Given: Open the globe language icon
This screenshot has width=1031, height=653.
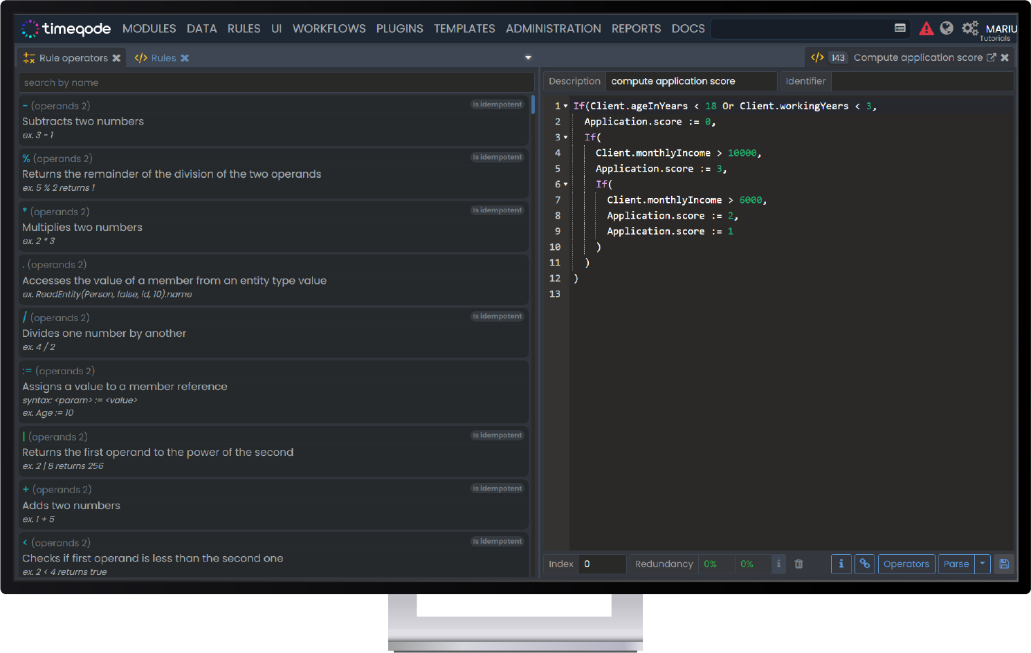Looking at the screenshot, I should [x=947, y=28].
